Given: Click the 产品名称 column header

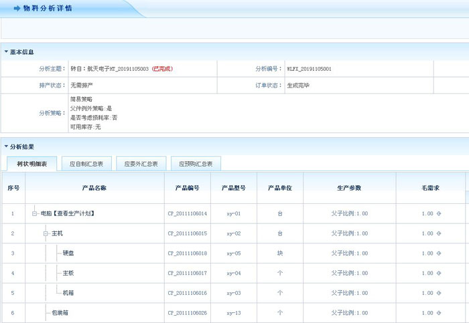Looking at the screenshot, I should coord(94,188).
